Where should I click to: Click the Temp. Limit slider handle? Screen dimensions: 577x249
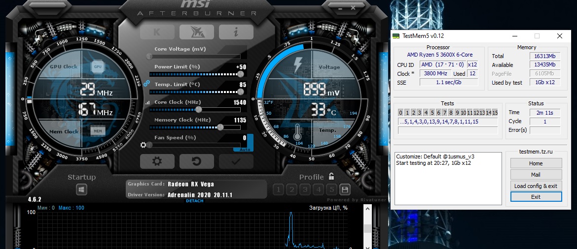click(x=241, y=92)
